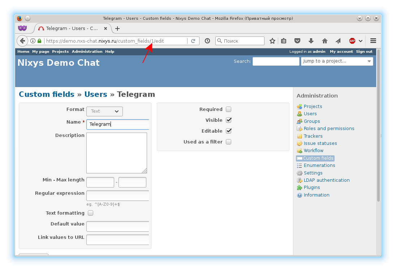
Task: Click inside the Description text area
Action: click(x=117, y=153)
